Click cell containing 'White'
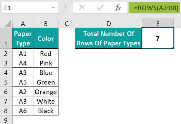The height and width of the screenshot is (124, 181). coord(46,101)
